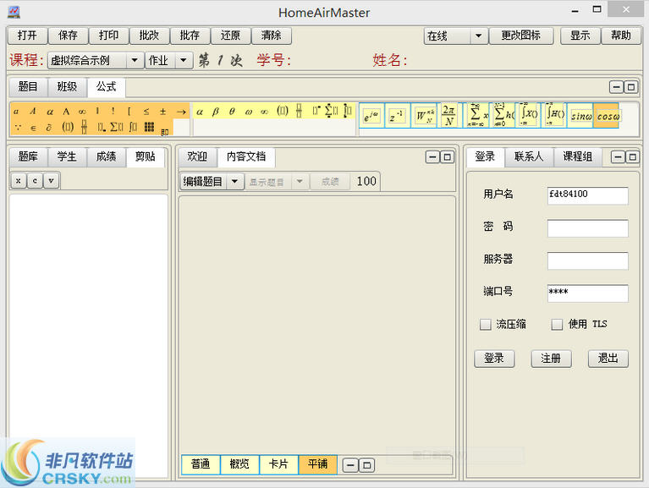Insert the capital lambda Λ symbol
The image size is (649, 488).
(66, 112)
